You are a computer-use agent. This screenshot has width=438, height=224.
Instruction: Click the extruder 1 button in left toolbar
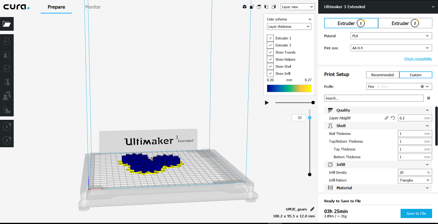click(7, 127)
